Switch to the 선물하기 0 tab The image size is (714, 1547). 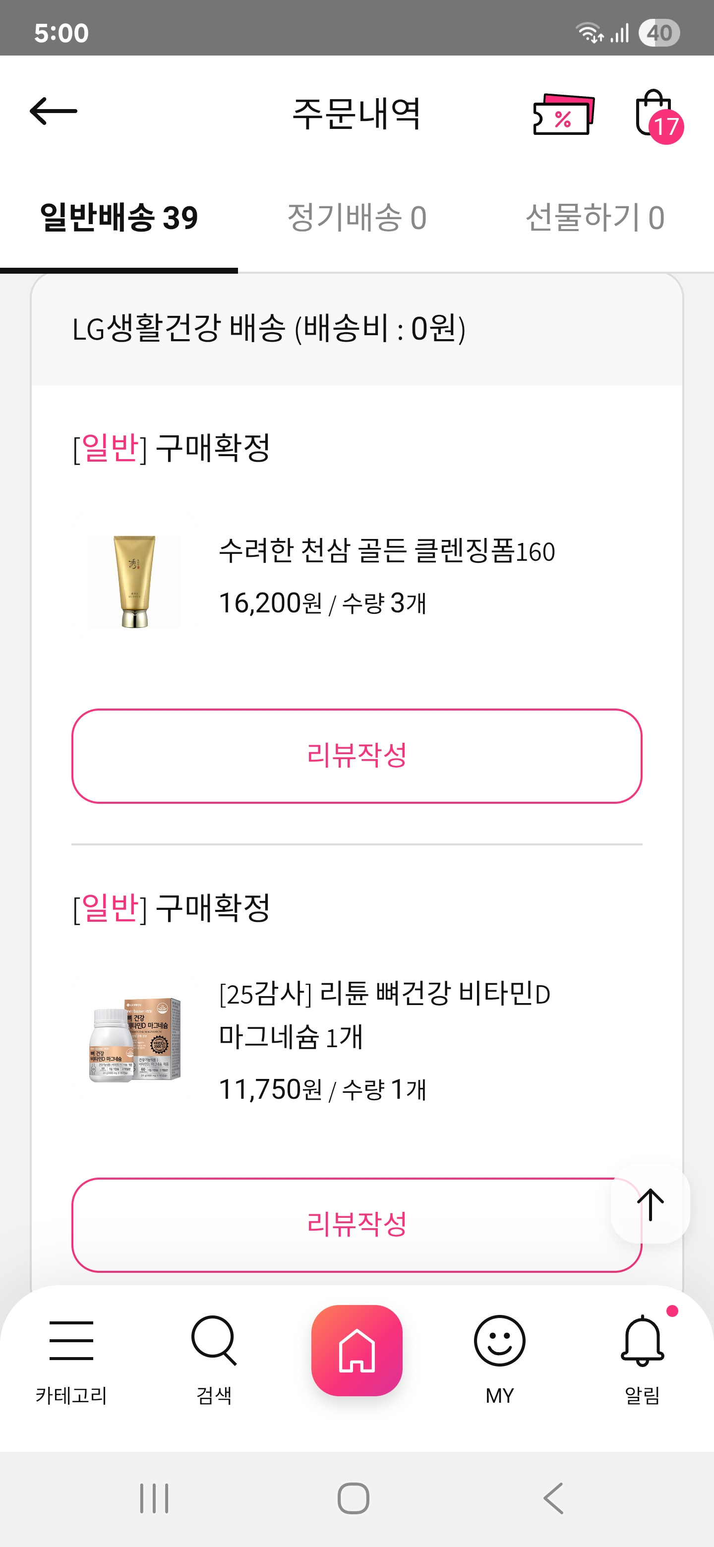[595, 217]
